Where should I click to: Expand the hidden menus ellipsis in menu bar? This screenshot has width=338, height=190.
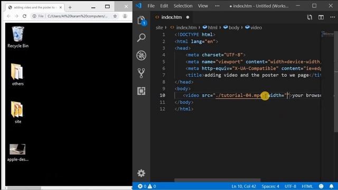click(x=217, y=6)
